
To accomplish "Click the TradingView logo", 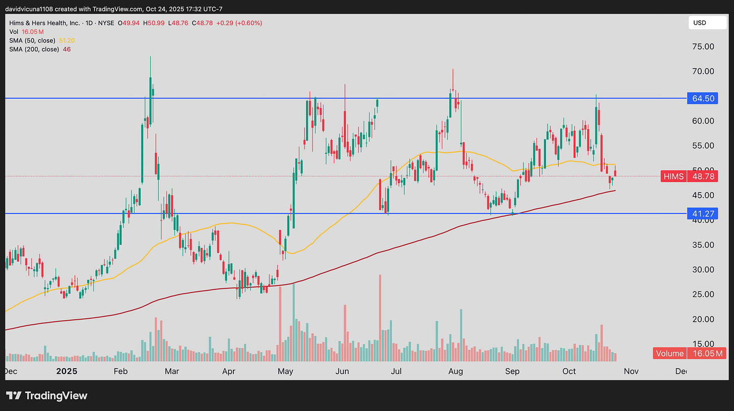I will point(46,395).
